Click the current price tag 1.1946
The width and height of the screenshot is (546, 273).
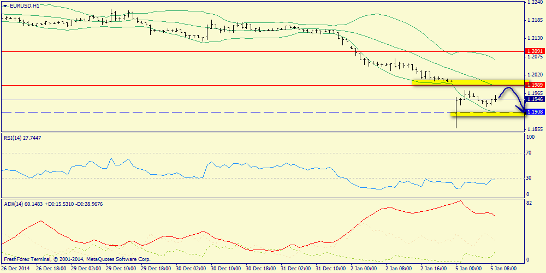click(534, 99)
